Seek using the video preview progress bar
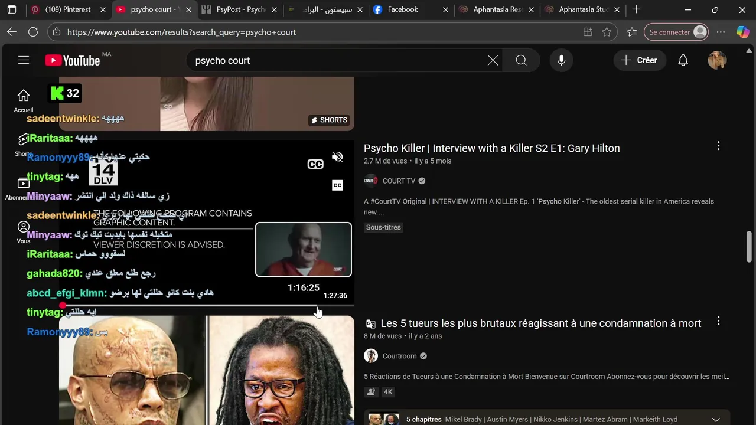This screenshot has width=756, height=425. pyautogui.click(x=207, y=305)
